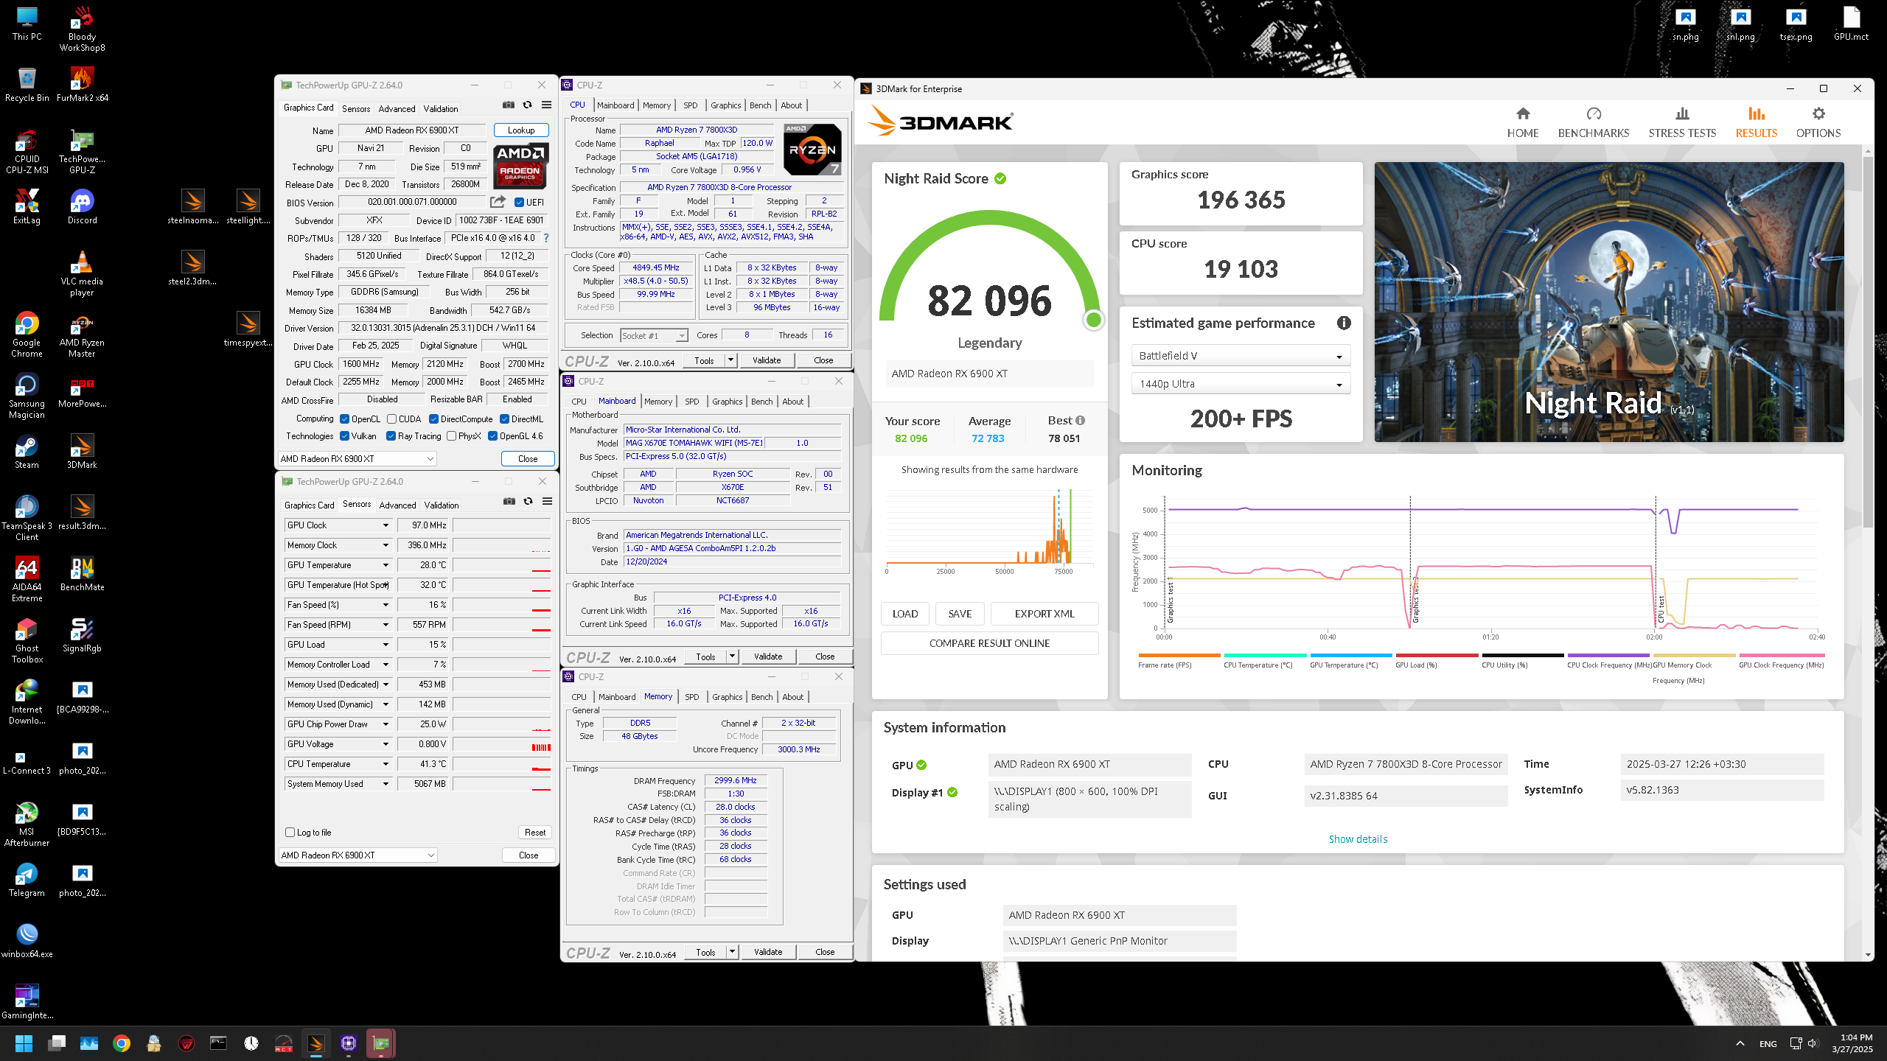Open hamburger menu in GPU-Z Sensors window
Viewport: 1887px width, 1061px height.
(x=547, y=501)
